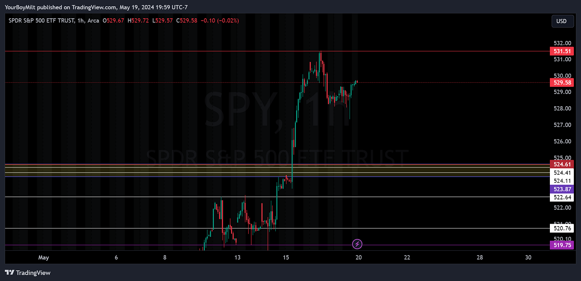
Task: Click date 6 on the time axis
Action: click(x=116, y=258)
